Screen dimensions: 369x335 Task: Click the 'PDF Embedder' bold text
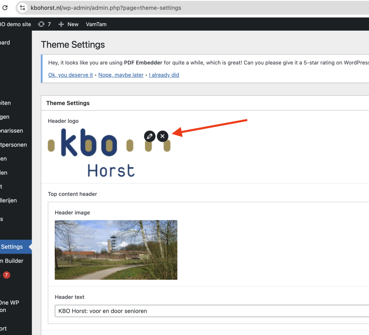(x=143, y=63)
